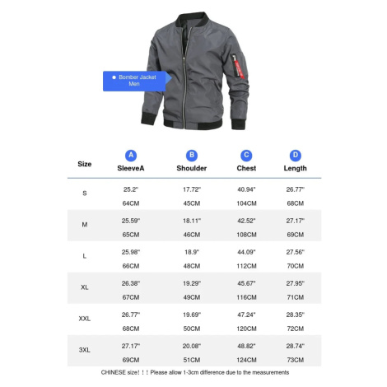Click the blue circle B icon
Image resolution: width=387 pixels, height=387 pixels.
pyautogui.click(x=192, y=156)
